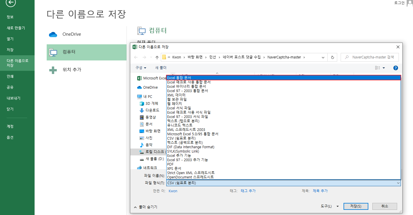
Task: Change view layout icon in dialog
Action: (x=378, y=68)
